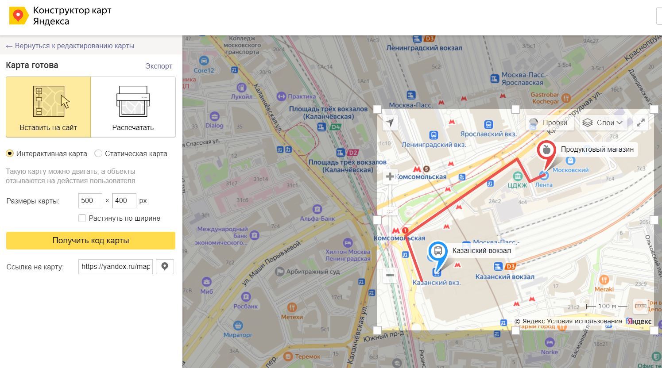Open the ruler measurement tool
This screenshot has height=368, width=662.
pos(641,306)
